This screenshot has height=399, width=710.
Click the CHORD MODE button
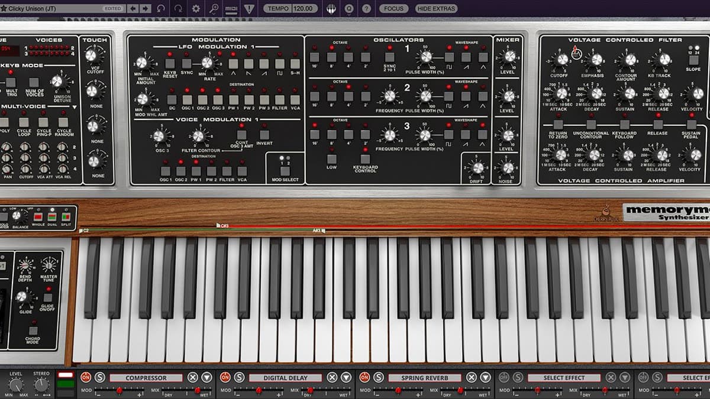pyautogui.click(x=33, y=330)
